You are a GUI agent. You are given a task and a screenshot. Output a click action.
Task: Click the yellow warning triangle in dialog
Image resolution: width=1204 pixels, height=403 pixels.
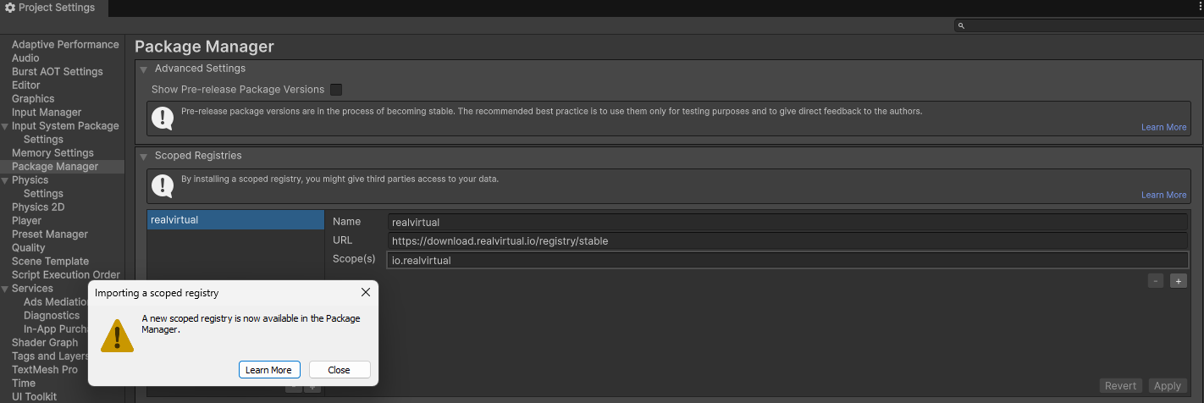(x=117, y=334)
